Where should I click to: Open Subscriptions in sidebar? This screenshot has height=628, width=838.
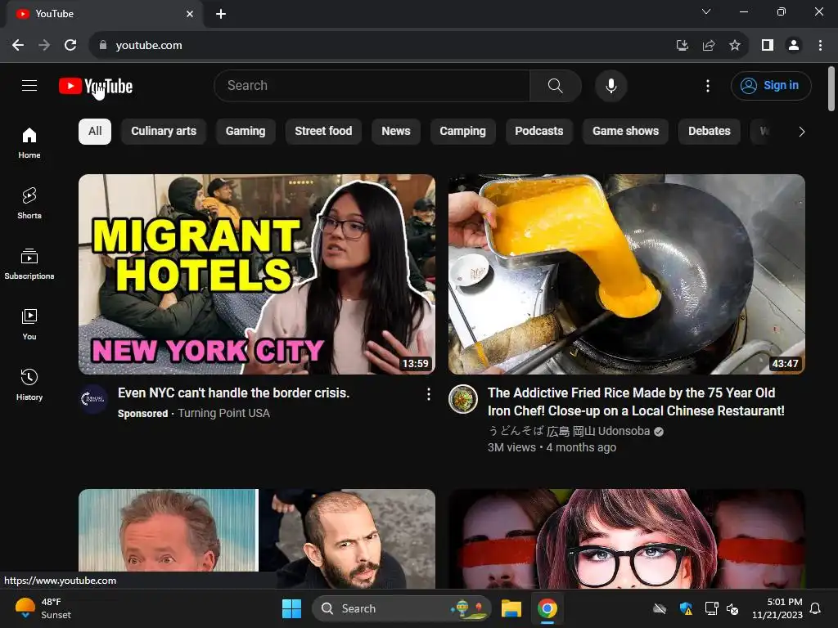point(29,264)
